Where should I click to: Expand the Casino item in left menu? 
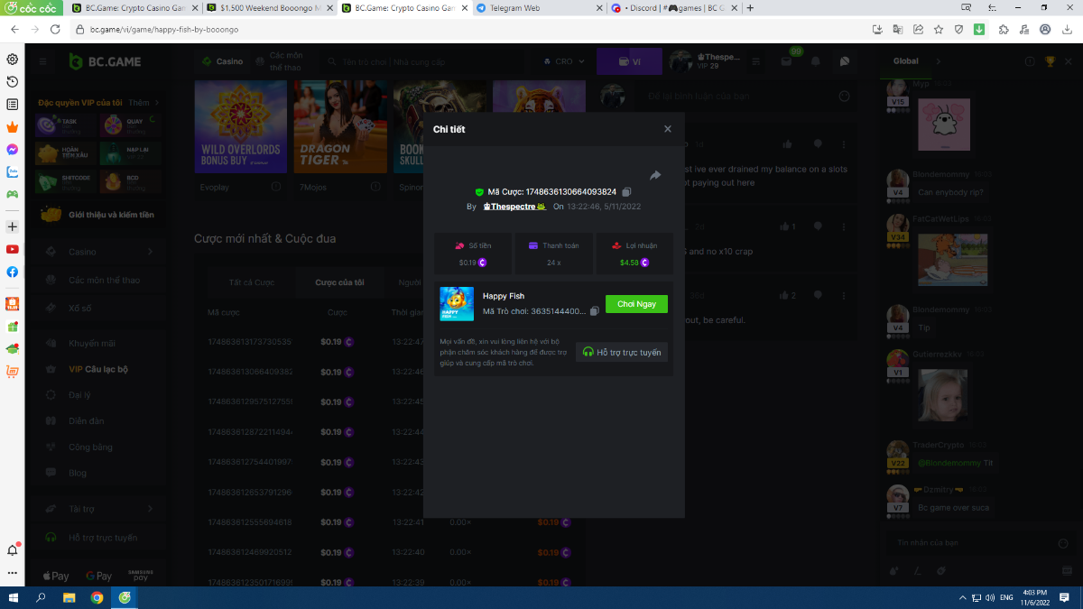tap(99, 252)
